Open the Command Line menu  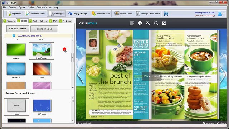click(44, 8)
